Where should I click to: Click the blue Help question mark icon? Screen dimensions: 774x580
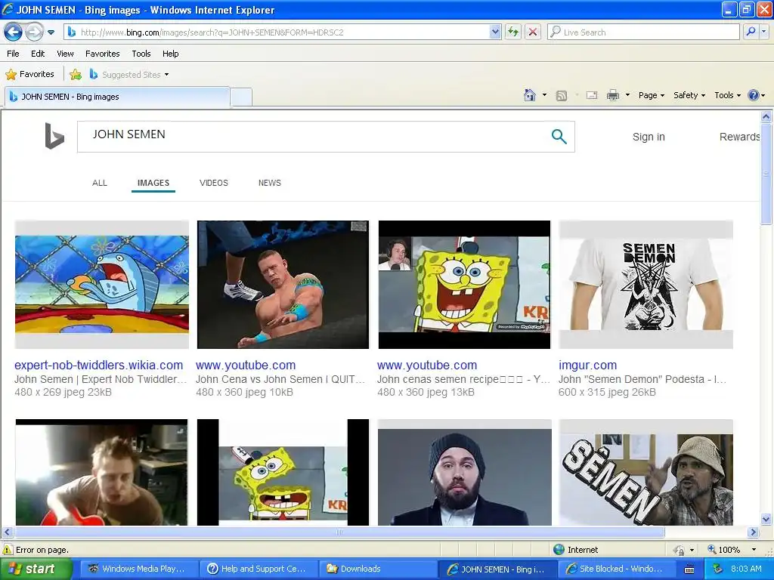pos(754,95)
